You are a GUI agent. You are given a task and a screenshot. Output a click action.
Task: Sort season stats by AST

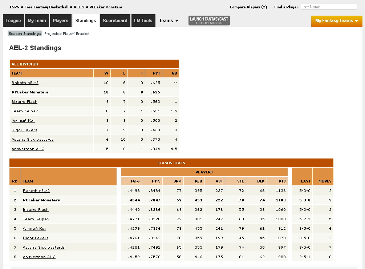(x=219, y=181)
